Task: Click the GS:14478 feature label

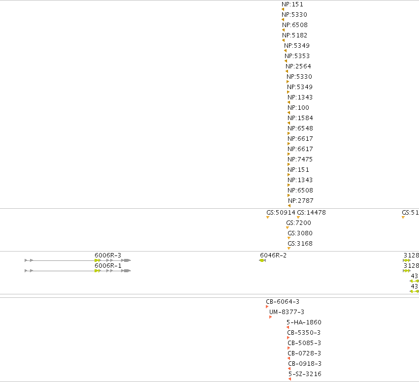Action: point(311,213)
